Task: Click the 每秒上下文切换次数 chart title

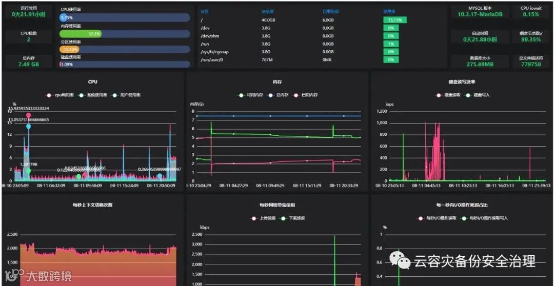Action: [93, 205]
